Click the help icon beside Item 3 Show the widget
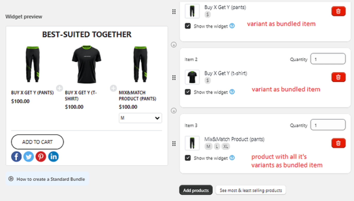 [x=232, y=158]
